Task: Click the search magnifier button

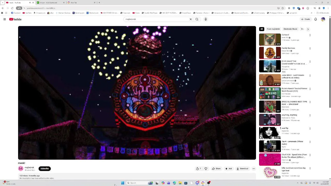Action: point(197,19)
